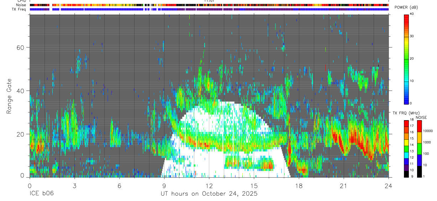Click the power (dB) rainbow colorbar

[x=406, y=59]
